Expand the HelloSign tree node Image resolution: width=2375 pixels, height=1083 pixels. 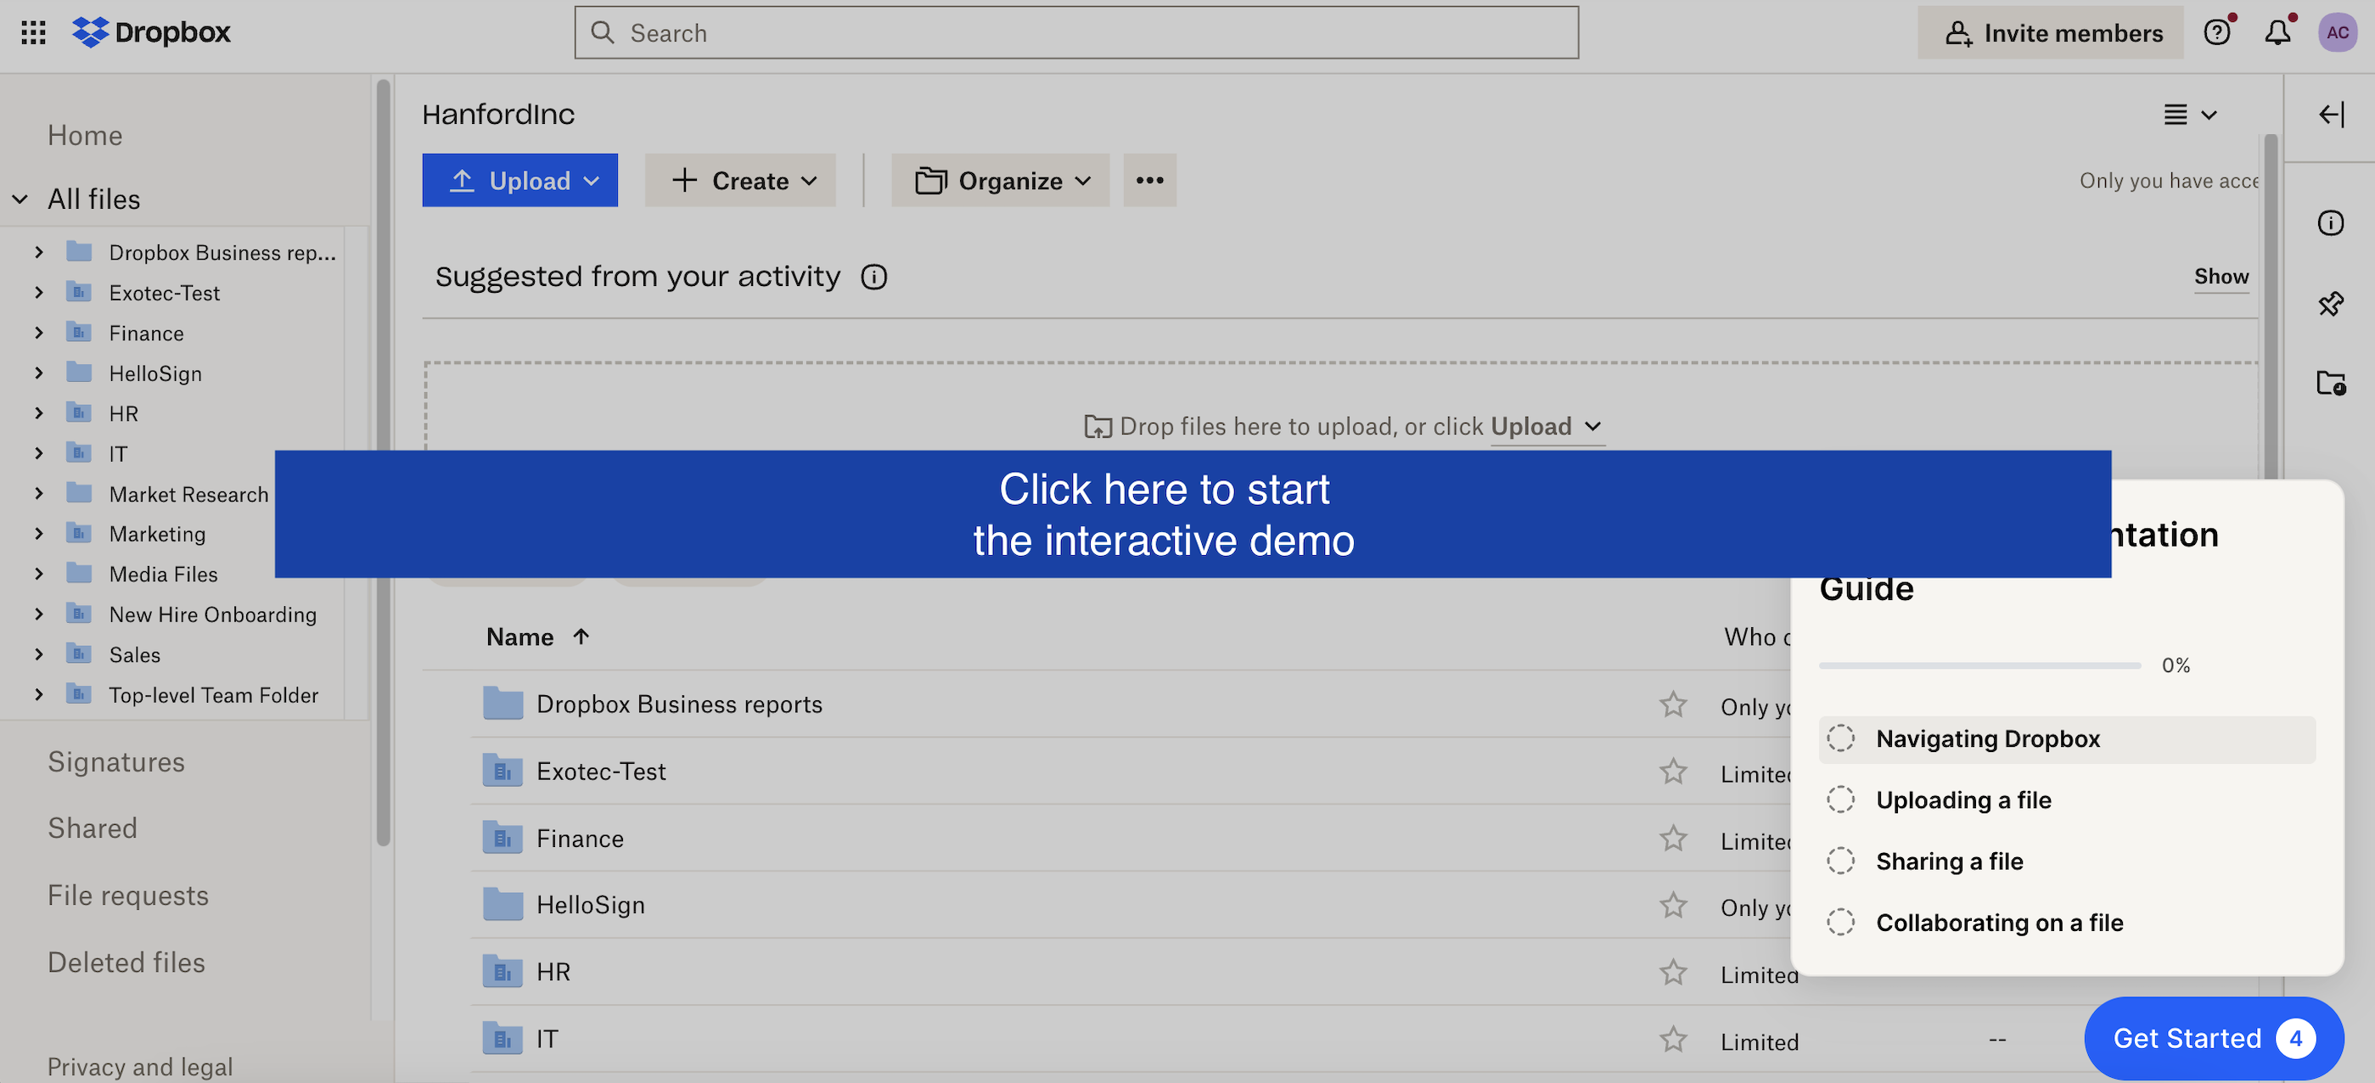[x=39, y=373]
